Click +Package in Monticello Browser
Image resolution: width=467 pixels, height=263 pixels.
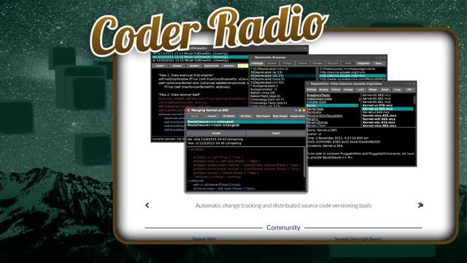tap(257, 64)
